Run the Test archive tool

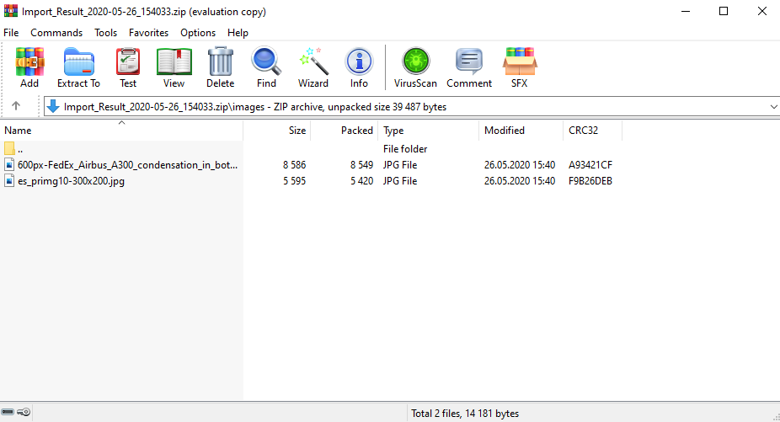click(x=128, y=67)
